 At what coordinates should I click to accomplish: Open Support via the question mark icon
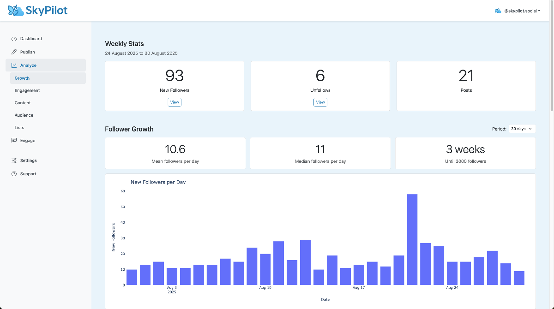point(15,174)
